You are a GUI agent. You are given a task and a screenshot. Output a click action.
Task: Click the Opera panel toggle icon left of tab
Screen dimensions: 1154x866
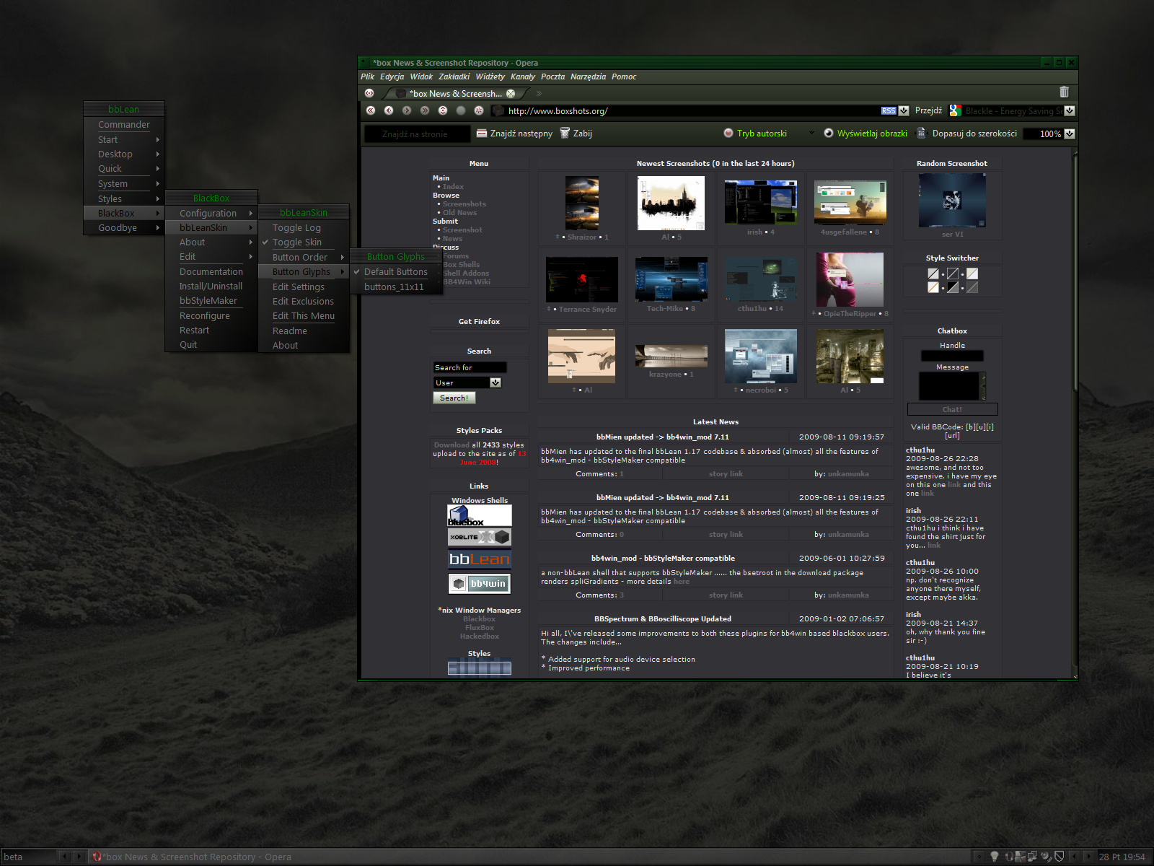[x=369, y=93]
